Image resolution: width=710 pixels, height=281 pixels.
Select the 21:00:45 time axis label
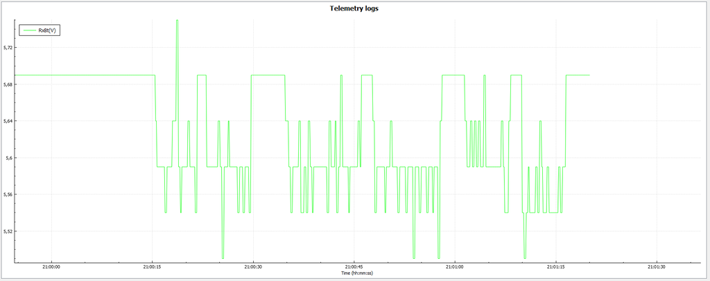354,266
